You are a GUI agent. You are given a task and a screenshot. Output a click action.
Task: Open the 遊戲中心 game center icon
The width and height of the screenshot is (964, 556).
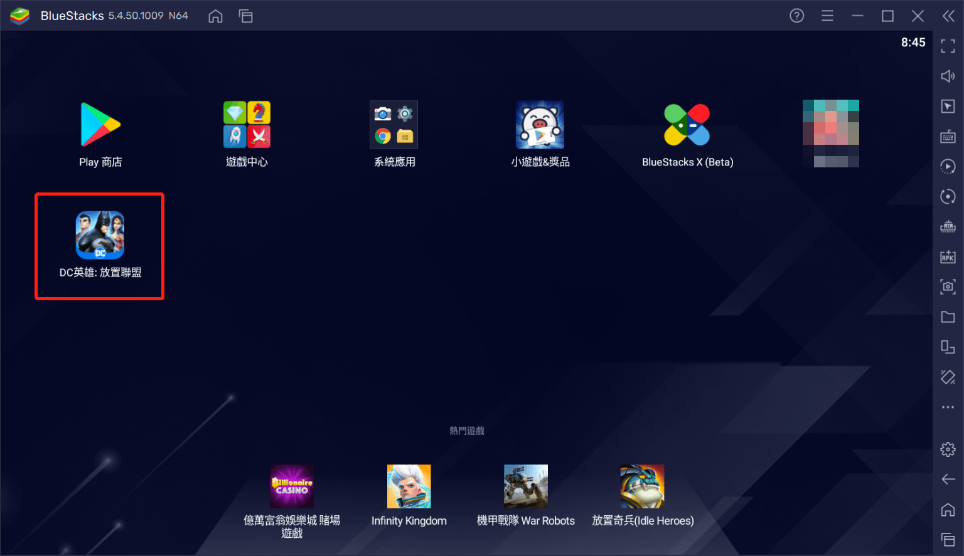[247, 124]
